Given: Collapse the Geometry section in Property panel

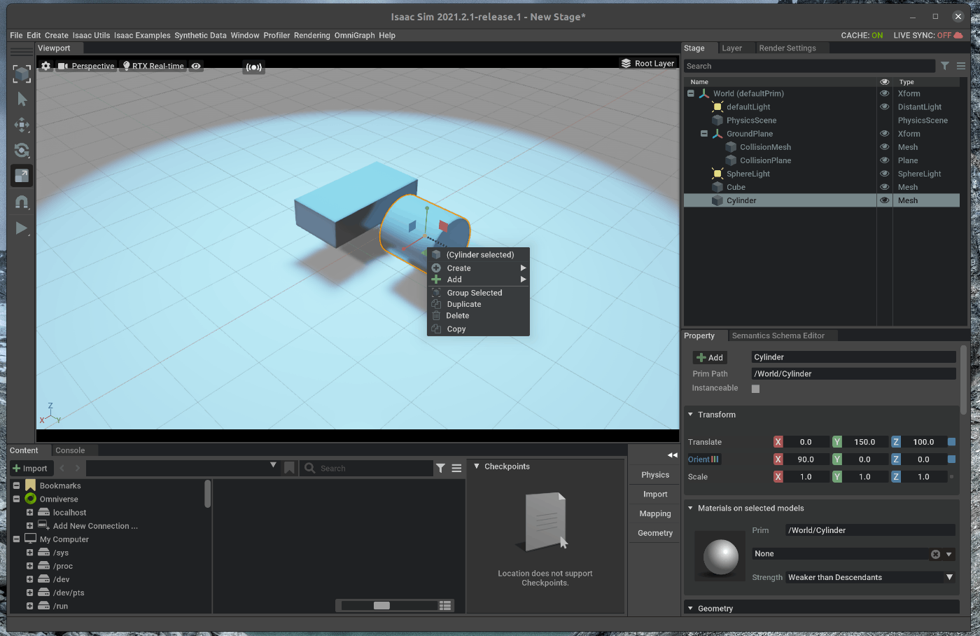Looking at the screenshot, I should (690, 608).
